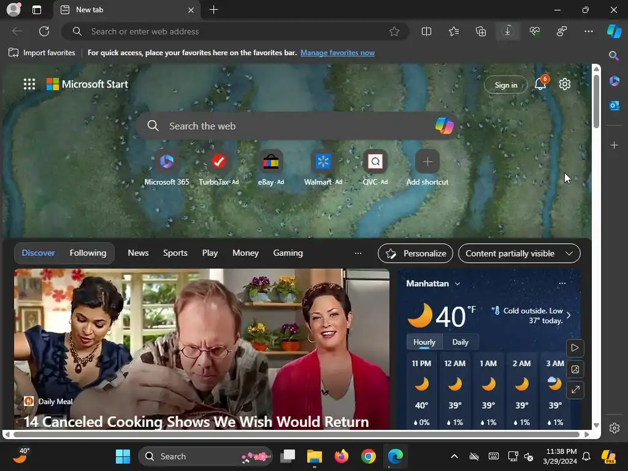Expand background to full view
This screenshot has width=628, height=471.
pos(575,389)
